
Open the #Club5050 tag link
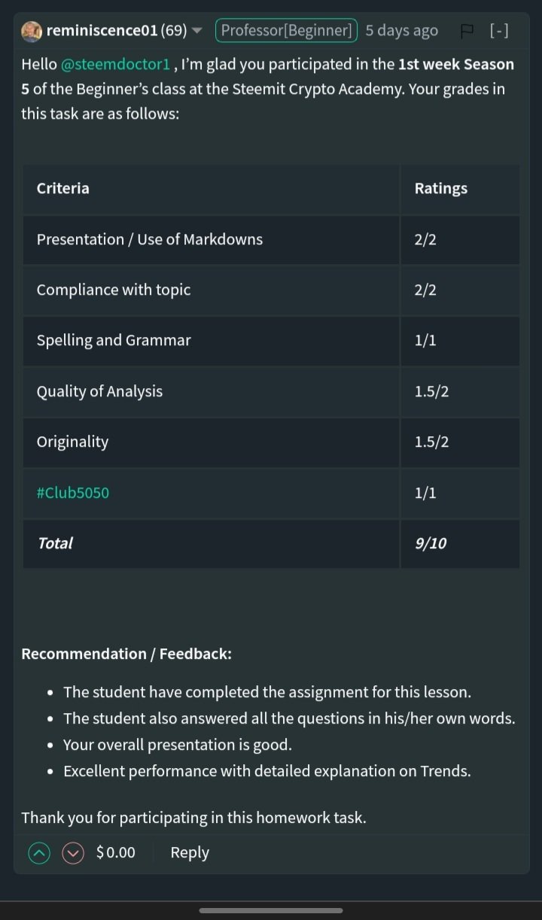[x=73, y=493]
